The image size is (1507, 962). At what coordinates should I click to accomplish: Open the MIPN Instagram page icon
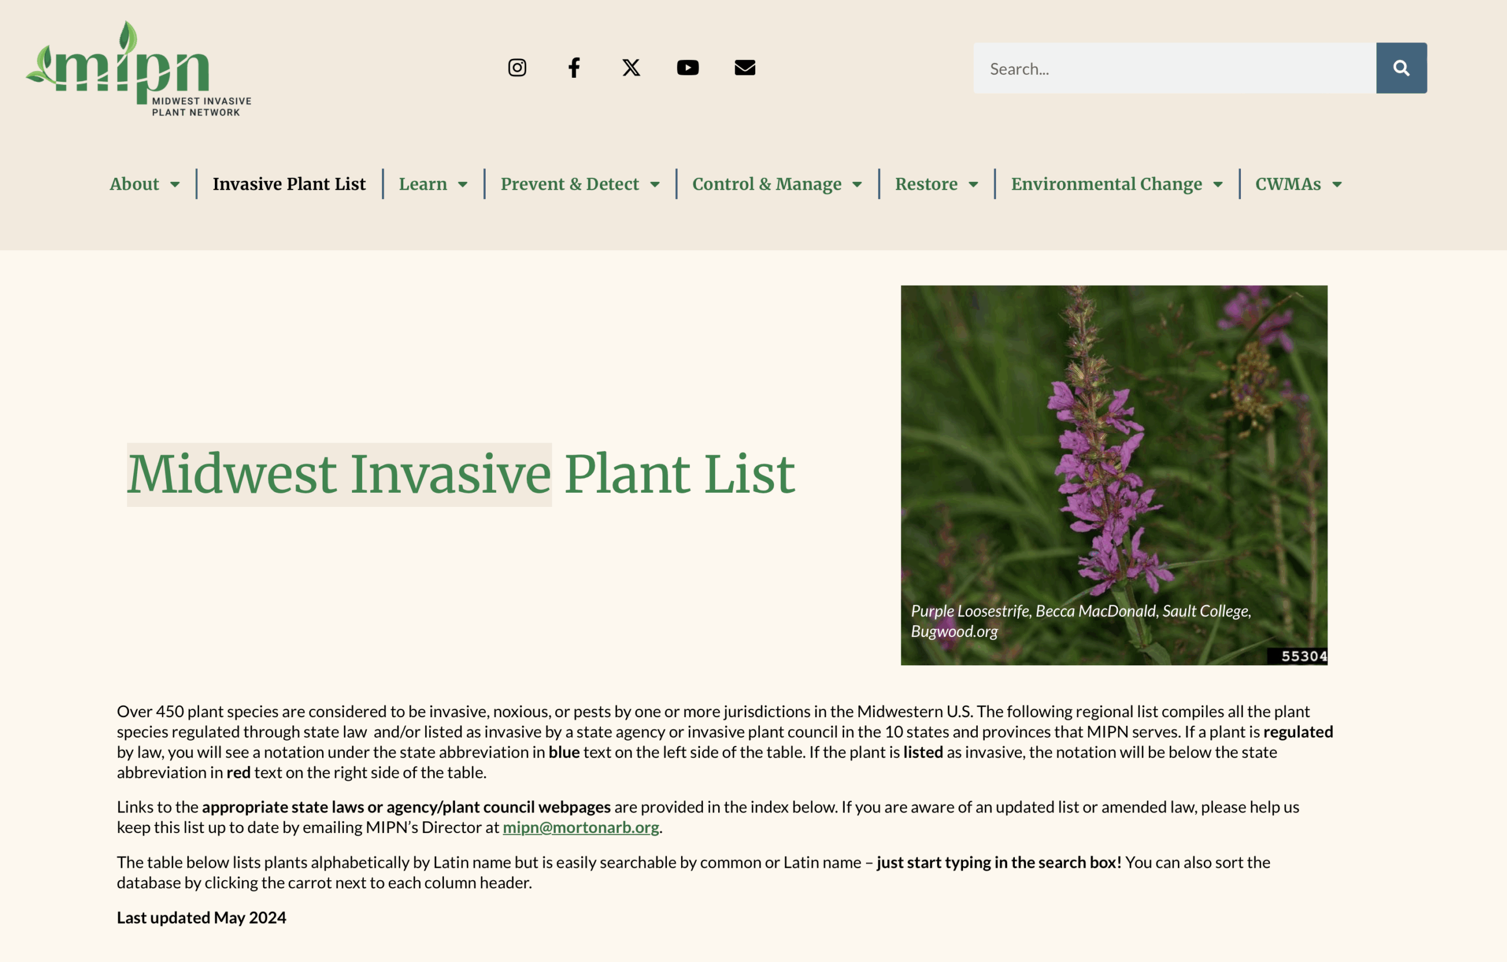517,68
